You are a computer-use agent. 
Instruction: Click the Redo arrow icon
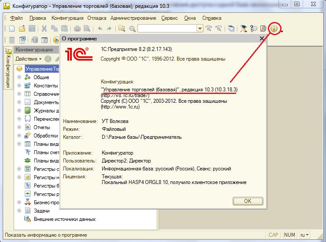coord(109,29)
